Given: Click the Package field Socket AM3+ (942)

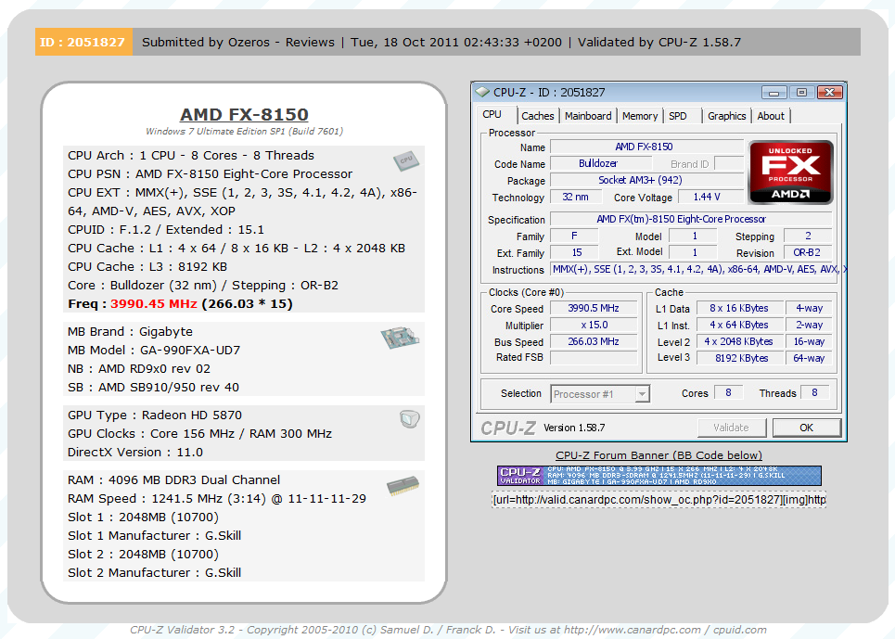Looking at the screenshot, I should (646, 180).
